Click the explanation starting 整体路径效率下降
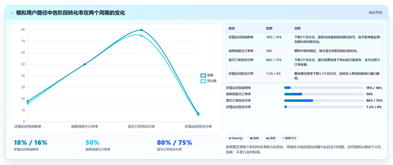This screenshot has width=393, height=165. [337, 76]
